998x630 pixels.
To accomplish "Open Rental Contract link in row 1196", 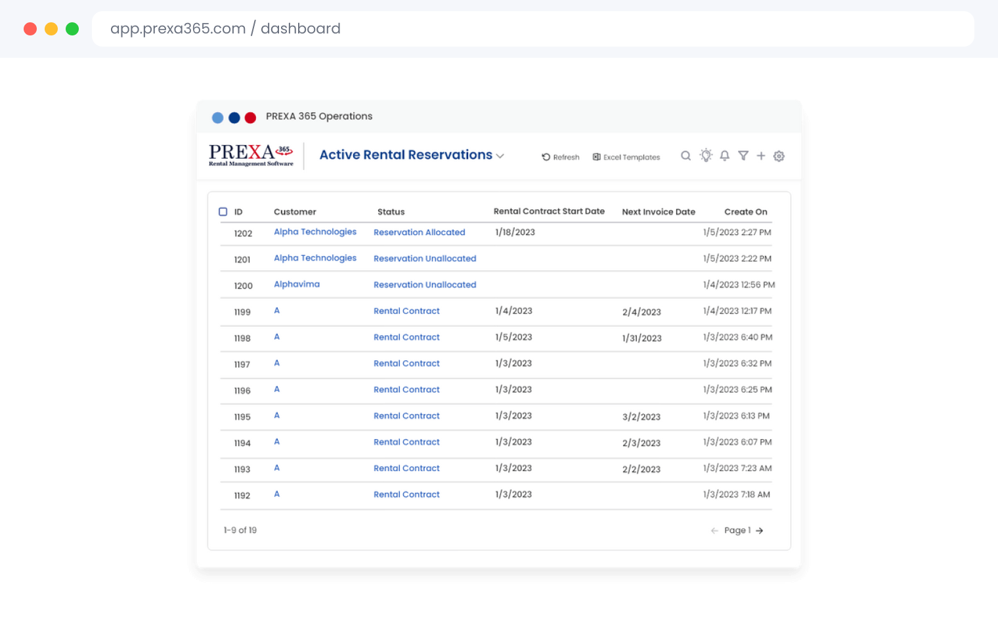I will coord(406,390).
